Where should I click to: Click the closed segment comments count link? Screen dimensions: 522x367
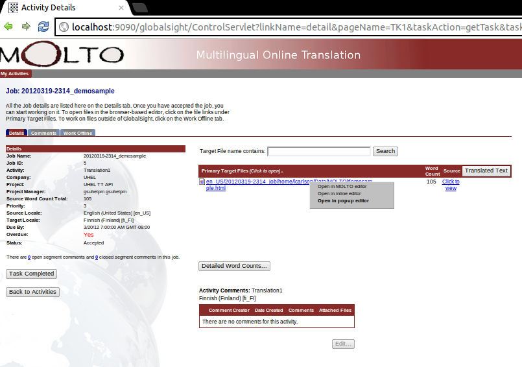[x=97, y=257]
